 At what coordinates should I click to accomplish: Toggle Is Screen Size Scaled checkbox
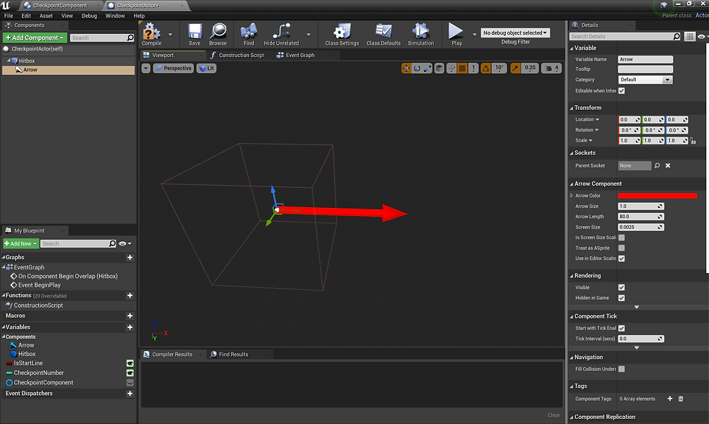pyautogui.click(x=621, y=238)
